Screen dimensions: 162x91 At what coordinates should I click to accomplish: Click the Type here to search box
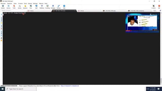[21, 89]
